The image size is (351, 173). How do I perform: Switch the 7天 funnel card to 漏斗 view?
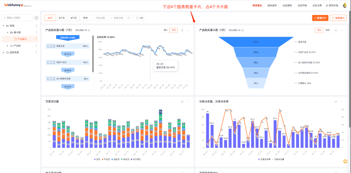click(x=165, y=30)
